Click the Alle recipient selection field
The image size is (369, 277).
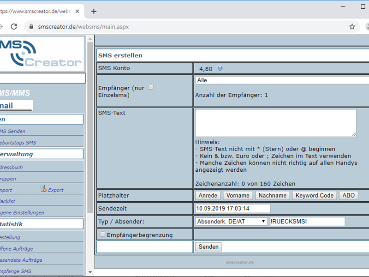tap(281, 80)
